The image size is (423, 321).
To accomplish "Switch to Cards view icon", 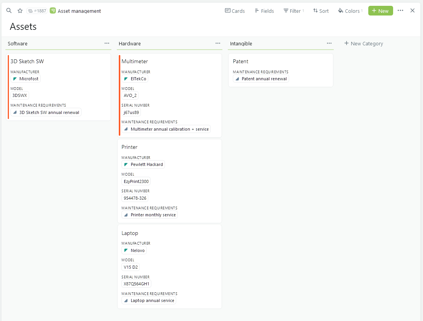I will click(x=234, y=10).
